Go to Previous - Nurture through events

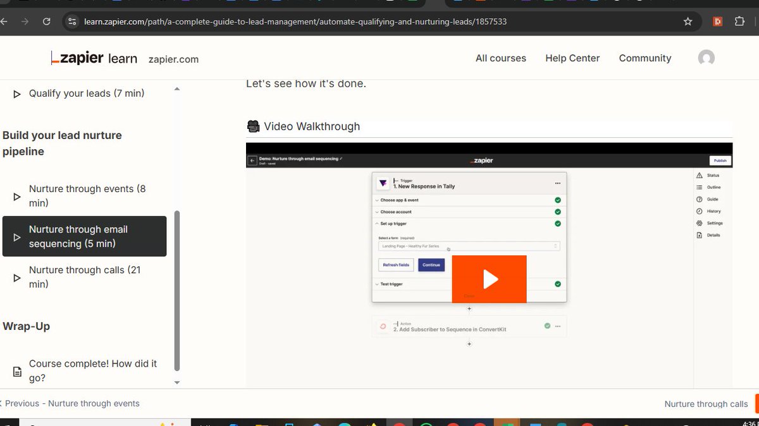coord(70,403)
